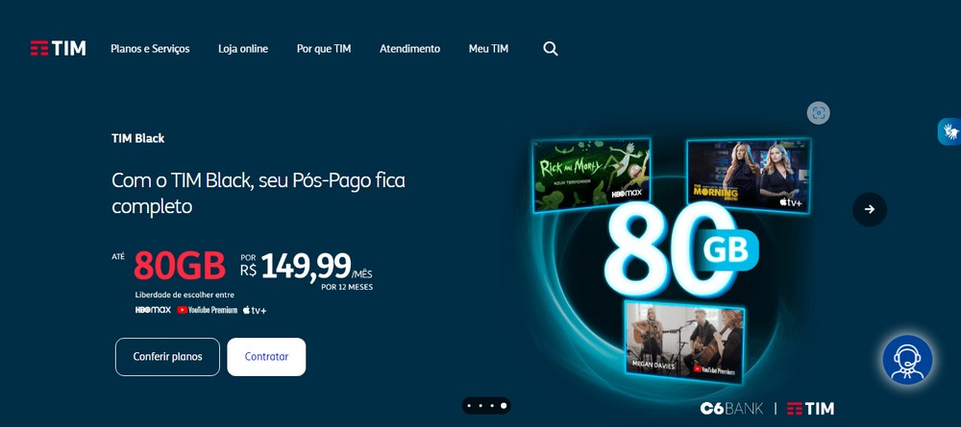Open Meu TIM
Viewport: 961px width, 427px height.
click(x=488, y=48)
